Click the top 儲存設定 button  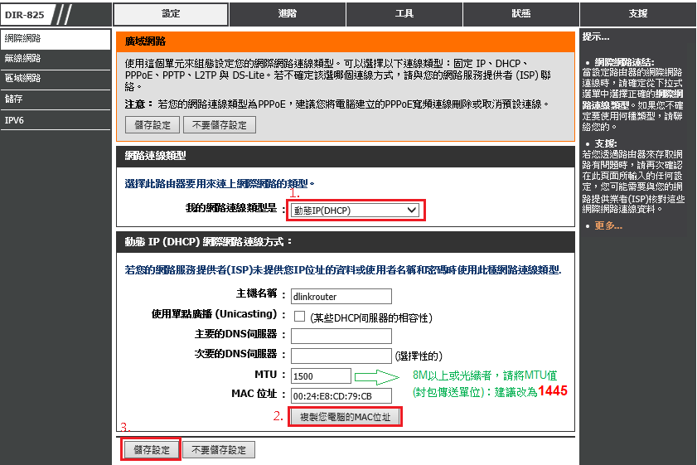152,125
